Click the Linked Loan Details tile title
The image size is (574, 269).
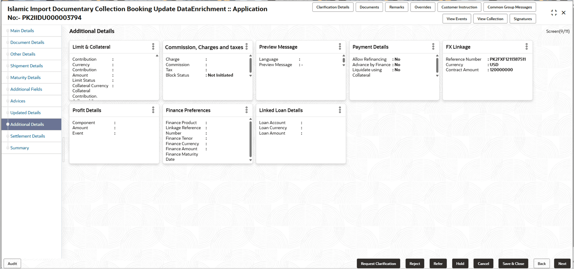(x=281, y=110)
